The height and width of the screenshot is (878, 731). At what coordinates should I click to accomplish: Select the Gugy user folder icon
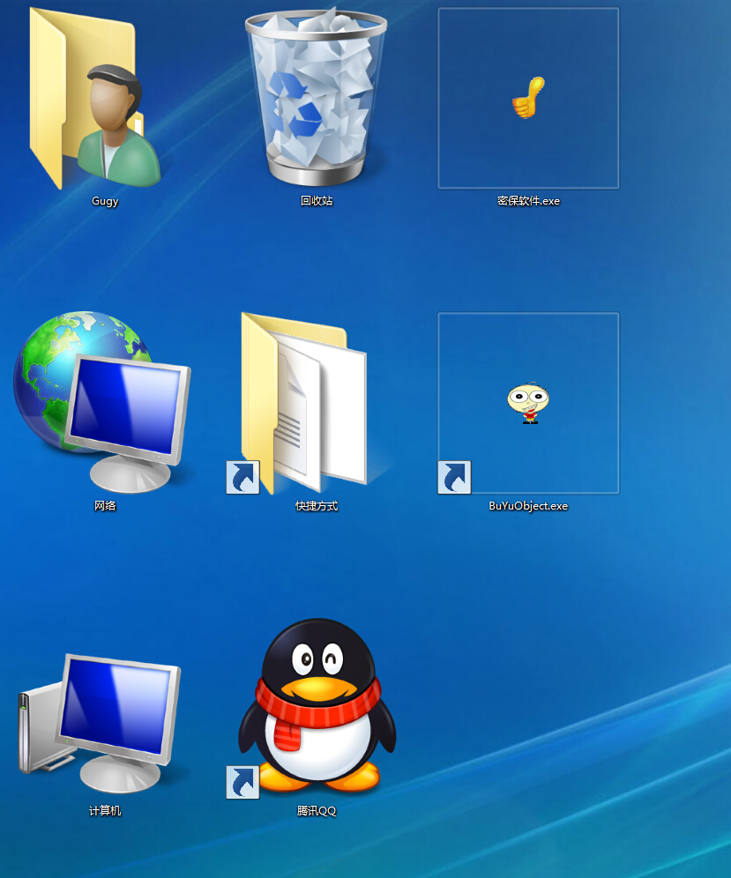tap(95, 98)
